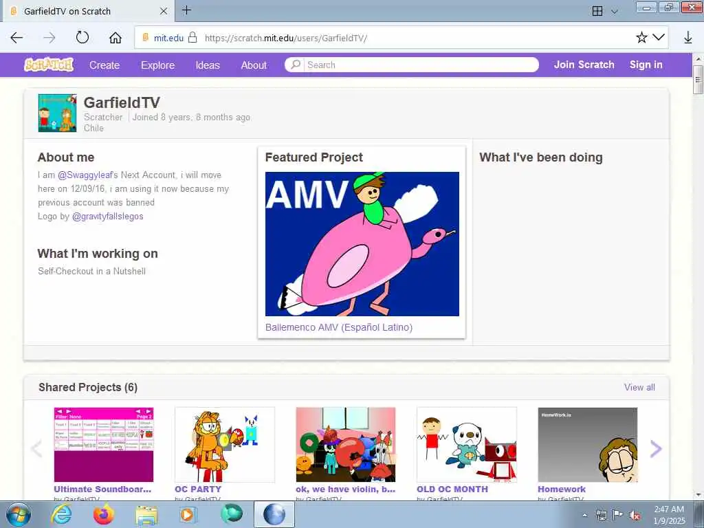The height and width of the screenshot is (528, 704).
Task: Open the downloads arrow icon
Action: [x=687, y=38]
